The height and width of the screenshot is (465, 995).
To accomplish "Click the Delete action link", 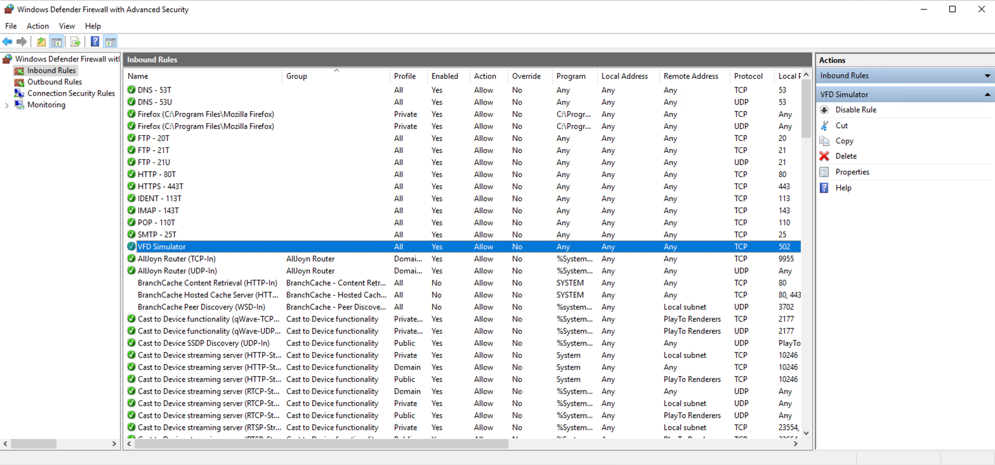I will (846, 156).
